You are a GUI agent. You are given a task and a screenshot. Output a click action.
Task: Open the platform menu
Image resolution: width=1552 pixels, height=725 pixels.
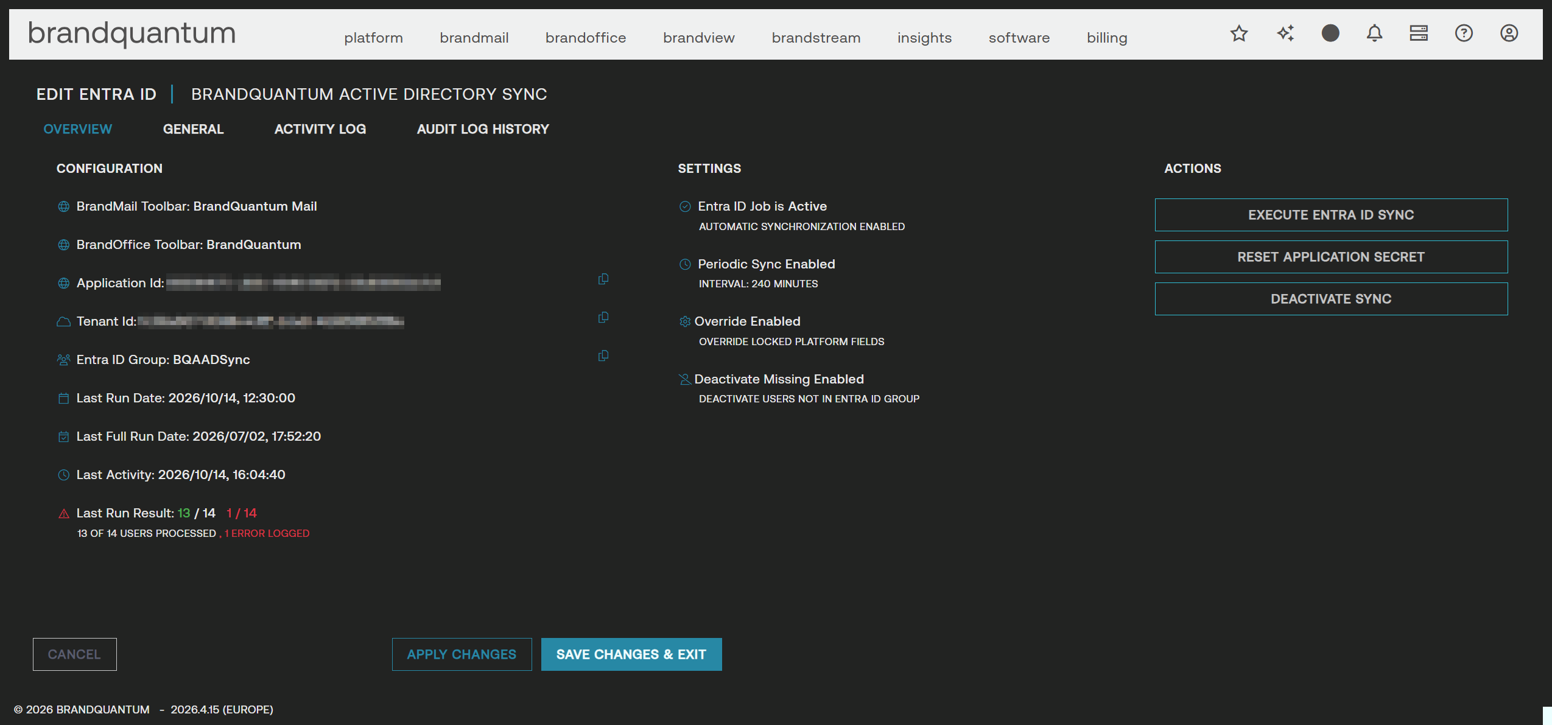tap(373, 38)
